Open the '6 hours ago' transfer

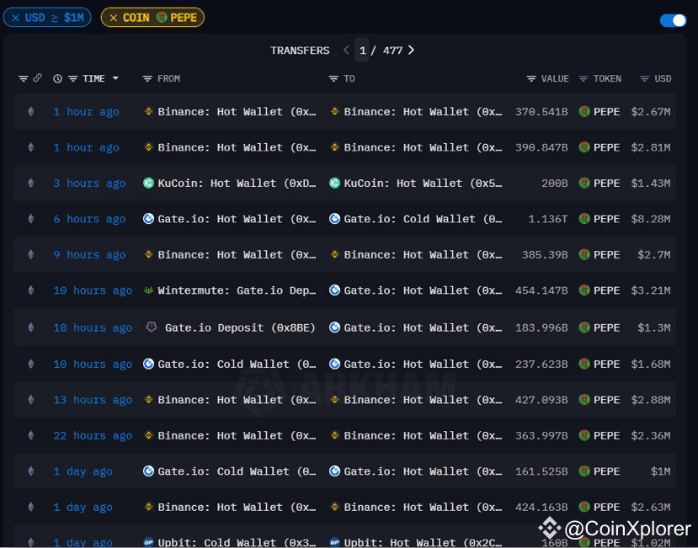click(x=89, y=219)
